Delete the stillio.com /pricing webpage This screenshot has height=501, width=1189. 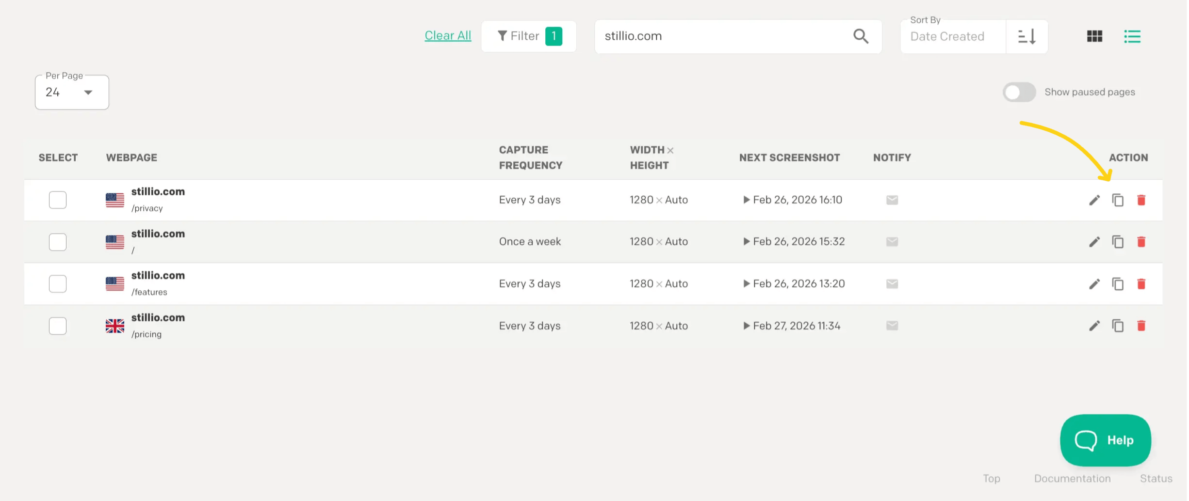coord(1141,325)
